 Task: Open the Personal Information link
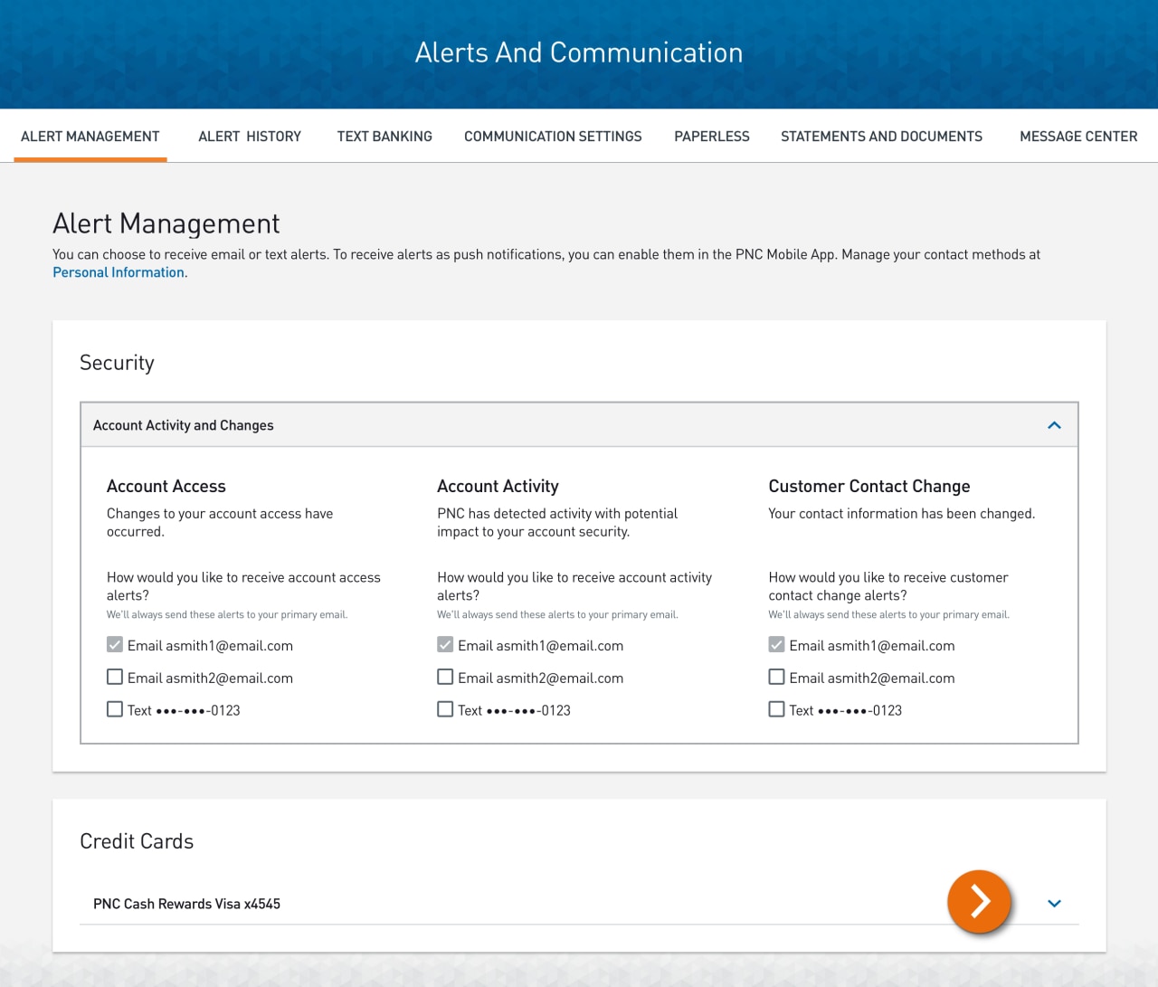point(118,271)
